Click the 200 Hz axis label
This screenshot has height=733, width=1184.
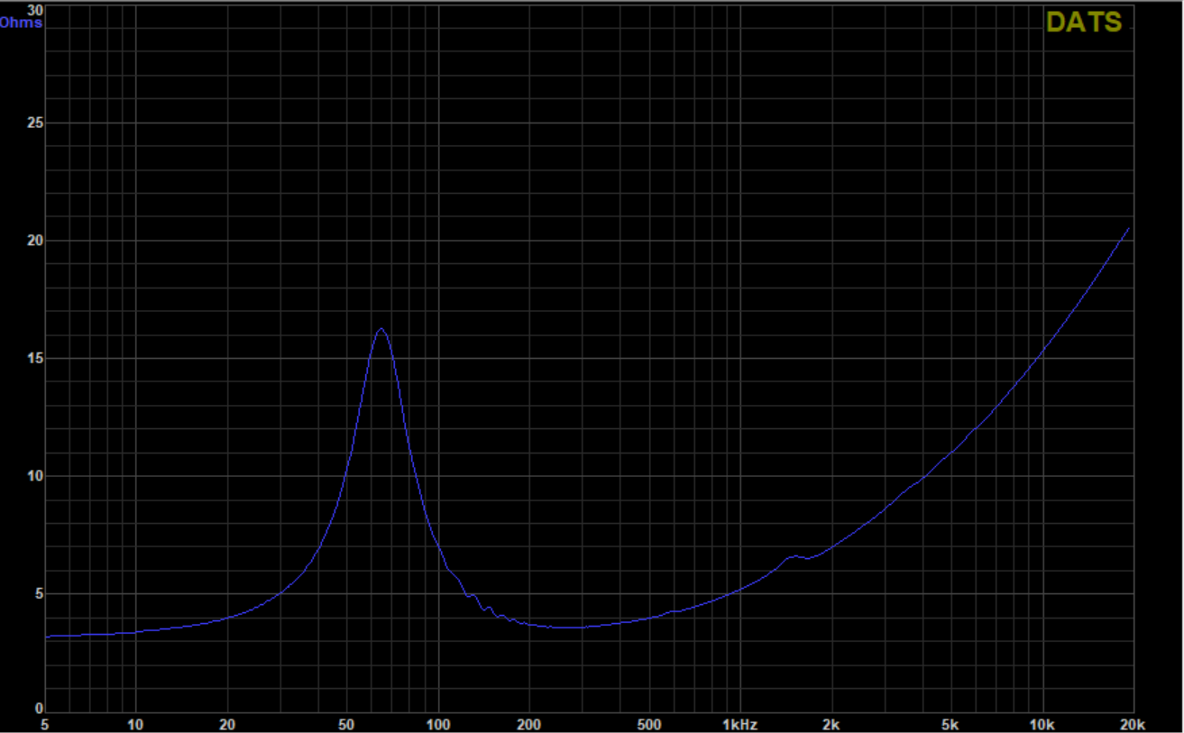tap(528, 724)
